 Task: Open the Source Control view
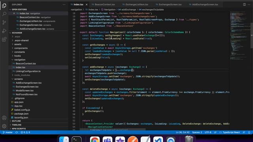[4, 22]
